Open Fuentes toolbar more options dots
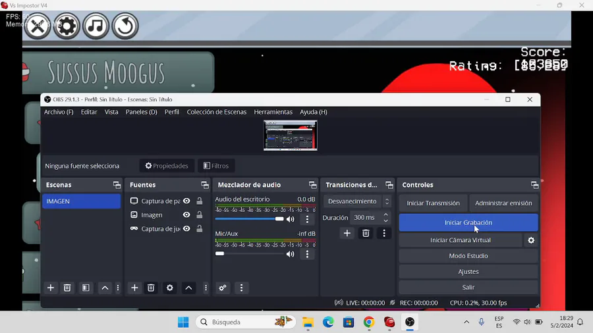The height and width of the screenshot is (333, 593). [x=206, y=288]
